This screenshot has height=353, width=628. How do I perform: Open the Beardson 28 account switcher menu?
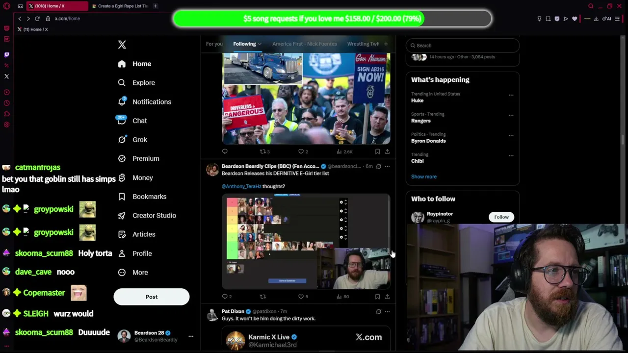coord(191,336)
